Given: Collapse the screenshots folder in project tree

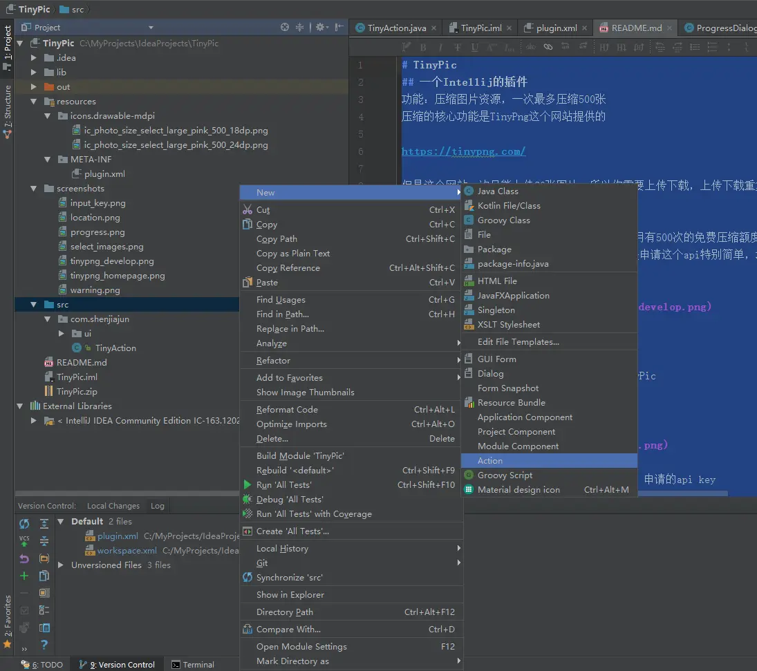Looking at the screenshot, I should [x=33, y=189].
